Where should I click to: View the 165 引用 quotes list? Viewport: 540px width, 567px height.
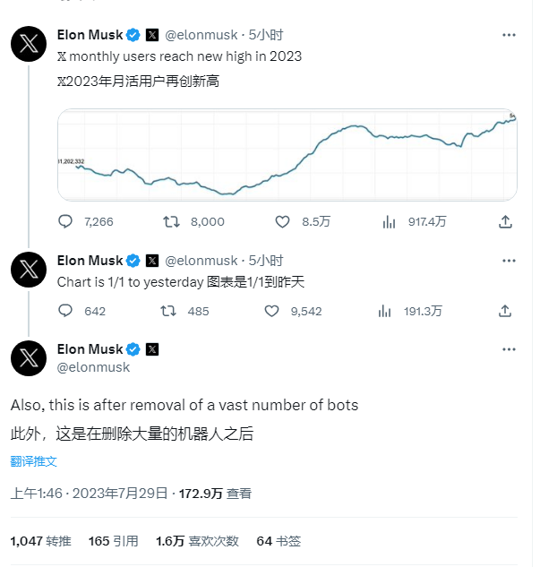click(114, 541)
